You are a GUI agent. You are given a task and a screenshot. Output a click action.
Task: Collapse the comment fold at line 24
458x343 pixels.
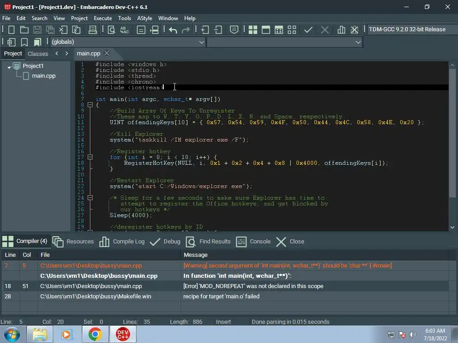90,198
